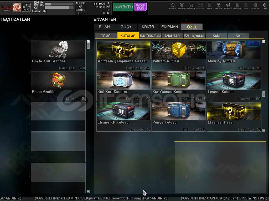The image size is (269, 201).
Task: Switch to the GÜÇ+ tab
Action: 126,27
